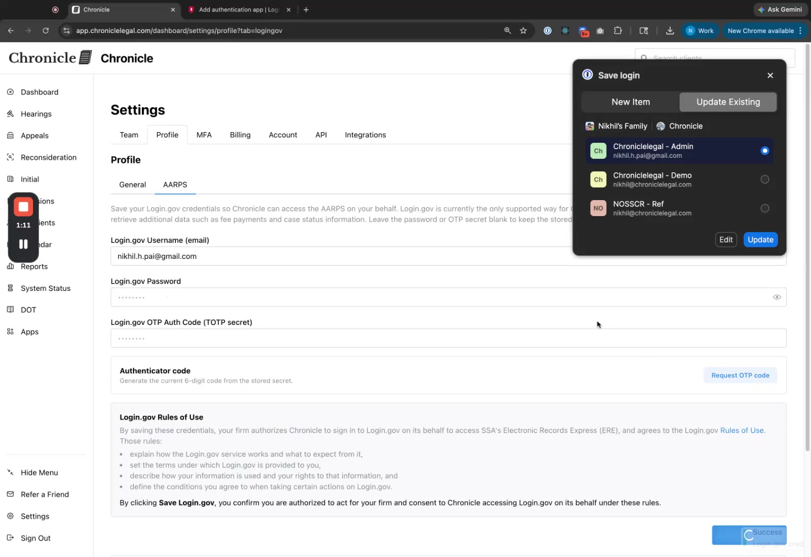Open the Apps grid icon
Image resolution: width=811 pixels, height=557 pixels.
tap(10, 331)
